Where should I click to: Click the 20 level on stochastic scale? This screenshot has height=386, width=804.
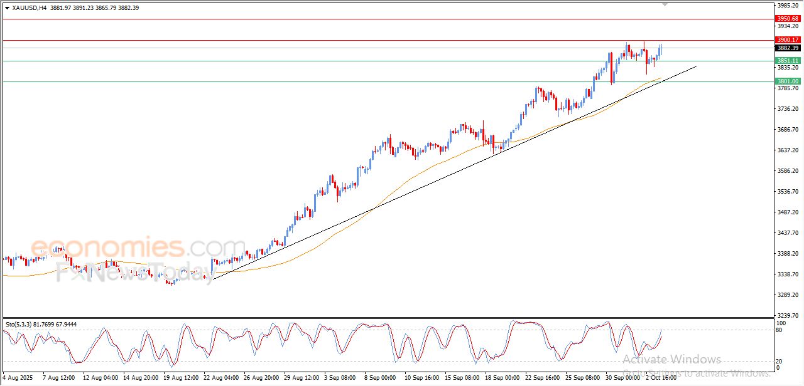(x=781, y=361)
